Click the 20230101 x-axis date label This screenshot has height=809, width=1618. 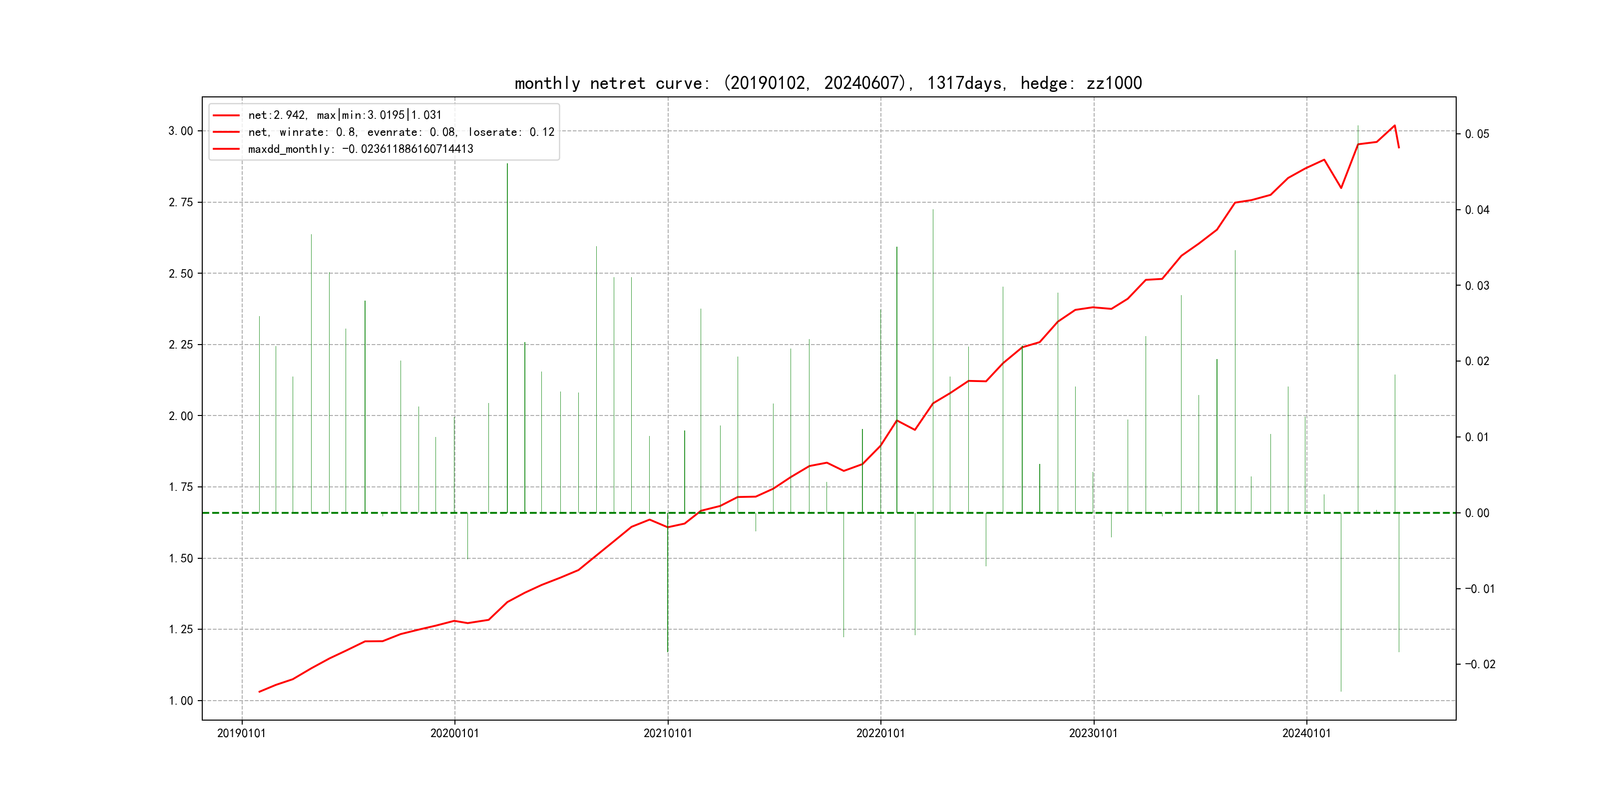click(1094, 733)
